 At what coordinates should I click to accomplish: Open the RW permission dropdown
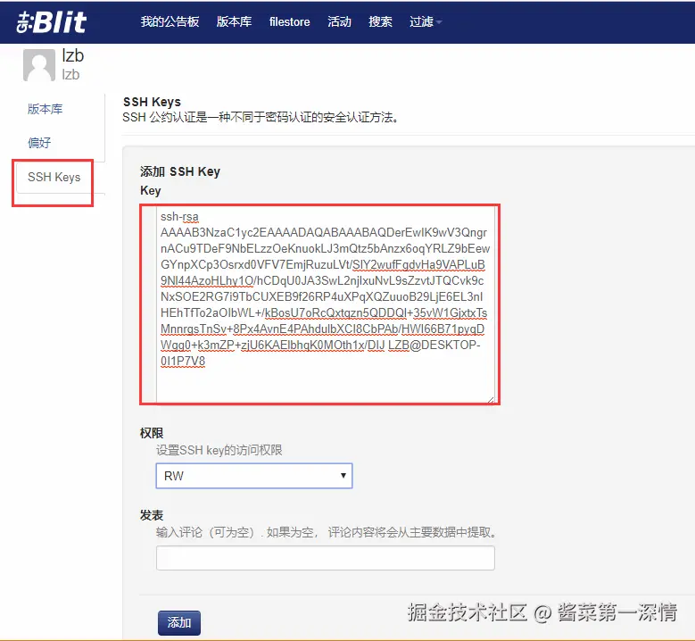(x=254, y=476)
